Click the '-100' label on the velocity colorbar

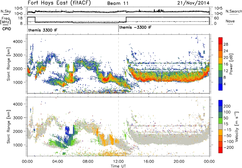pyautogui.click(x=229, y=142)
